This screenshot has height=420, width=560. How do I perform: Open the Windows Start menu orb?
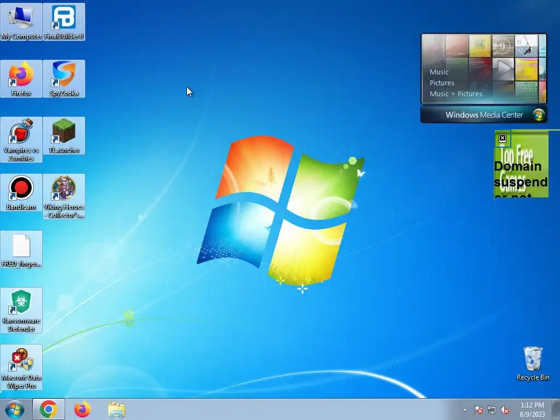coord(15,409)
